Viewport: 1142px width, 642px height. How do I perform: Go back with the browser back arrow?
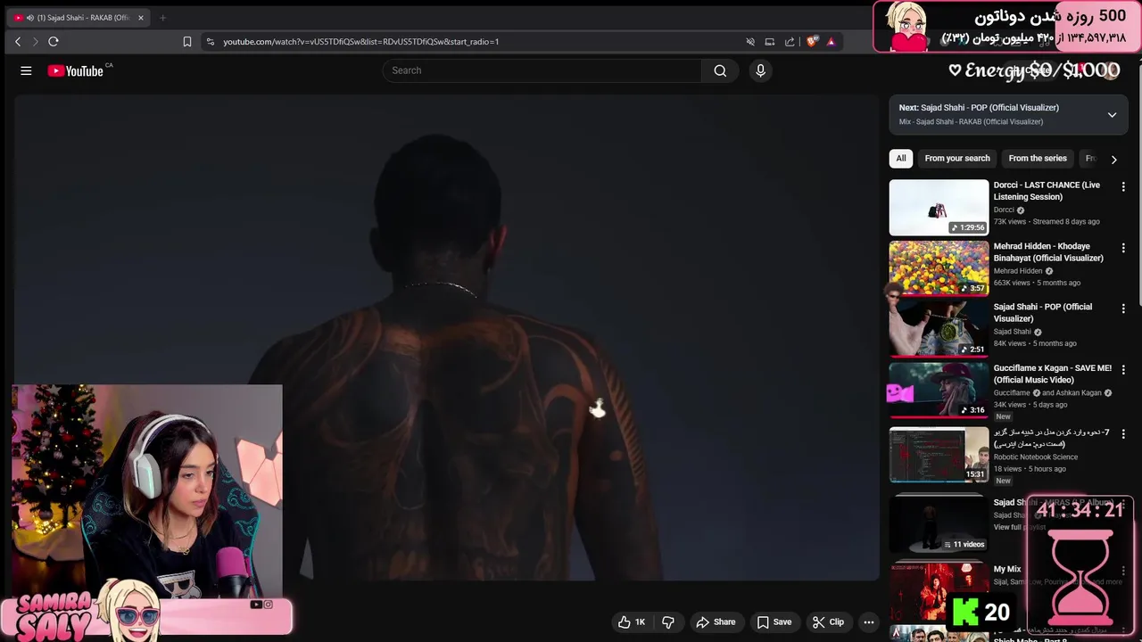click(18, 42)
